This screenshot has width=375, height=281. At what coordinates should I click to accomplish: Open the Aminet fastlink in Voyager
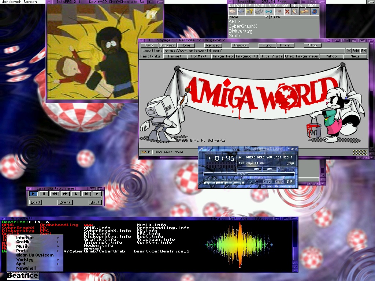click(175, 56)
